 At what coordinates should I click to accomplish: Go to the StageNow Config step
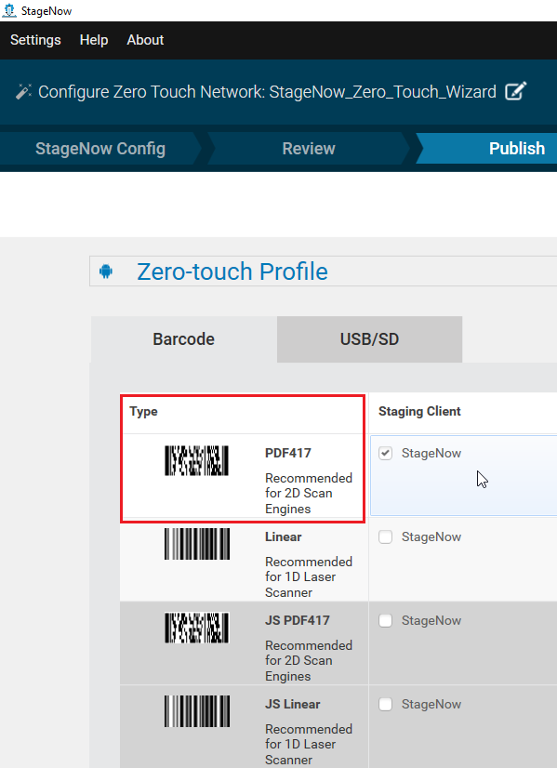(100, 149)
